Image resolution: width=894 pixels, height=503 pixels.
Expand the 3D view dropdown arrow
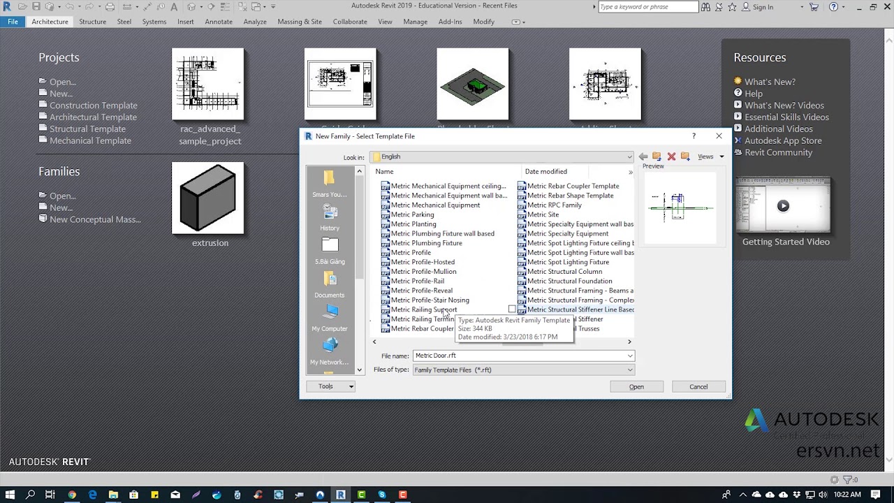pyautogui.click(x=200, y=7)
